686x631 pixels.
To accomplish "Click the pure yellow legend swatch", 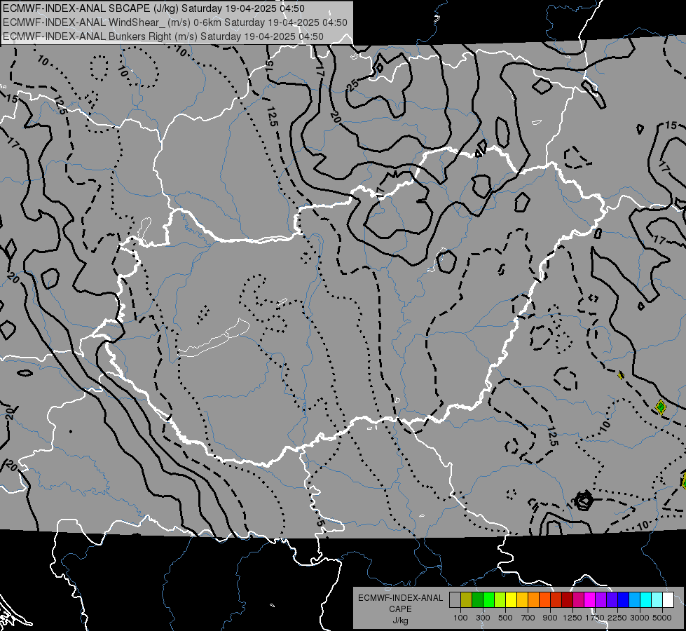I will point(512,600).
